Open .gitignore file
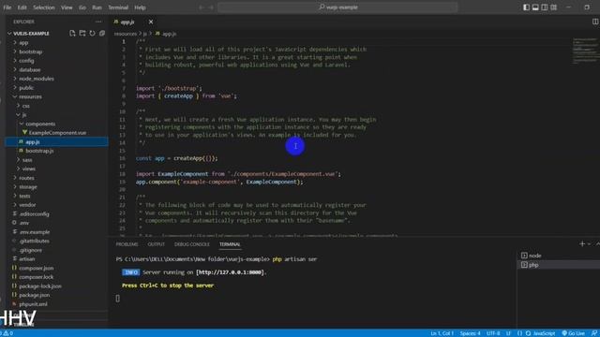The width and height of the screenshot is (600, 337). coord(30,250)
